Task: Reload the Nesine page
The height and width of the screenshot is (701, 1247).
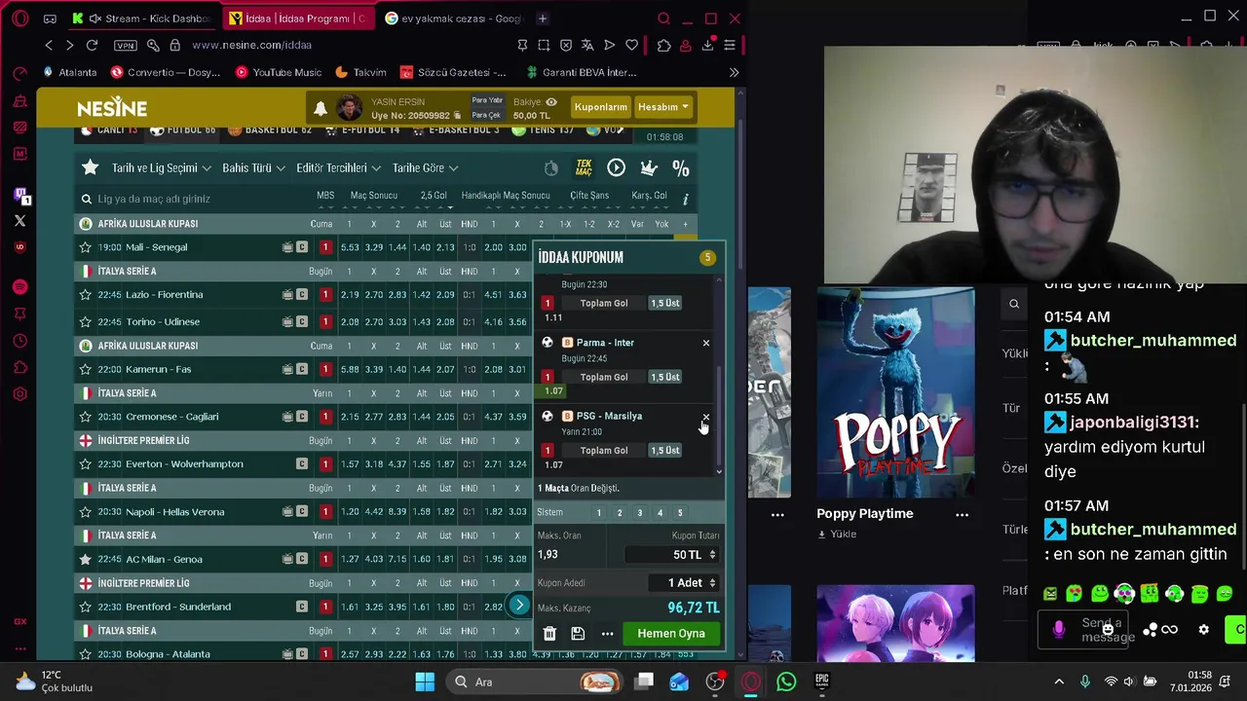Action: [92, 45]
